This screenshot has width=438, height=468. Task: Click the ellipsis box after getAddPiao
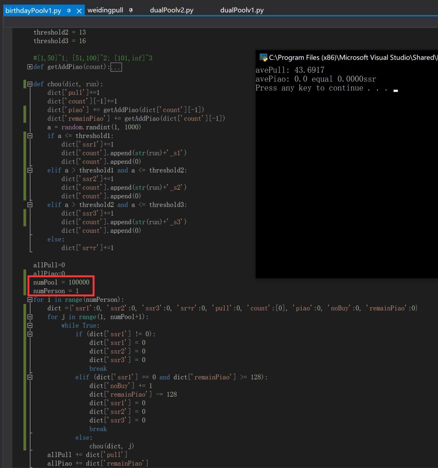click(x=116, y=67)
